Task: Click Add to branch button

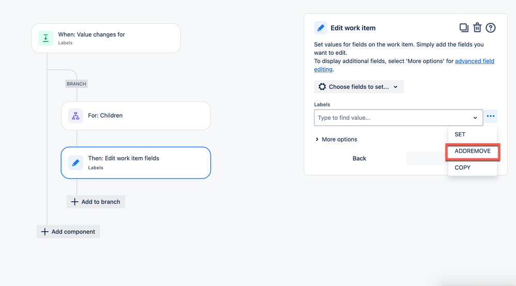Action: click(96, 202)
